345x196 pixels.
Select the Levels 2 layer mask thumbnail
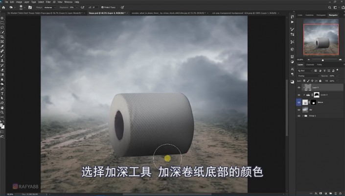click(317, 95)
